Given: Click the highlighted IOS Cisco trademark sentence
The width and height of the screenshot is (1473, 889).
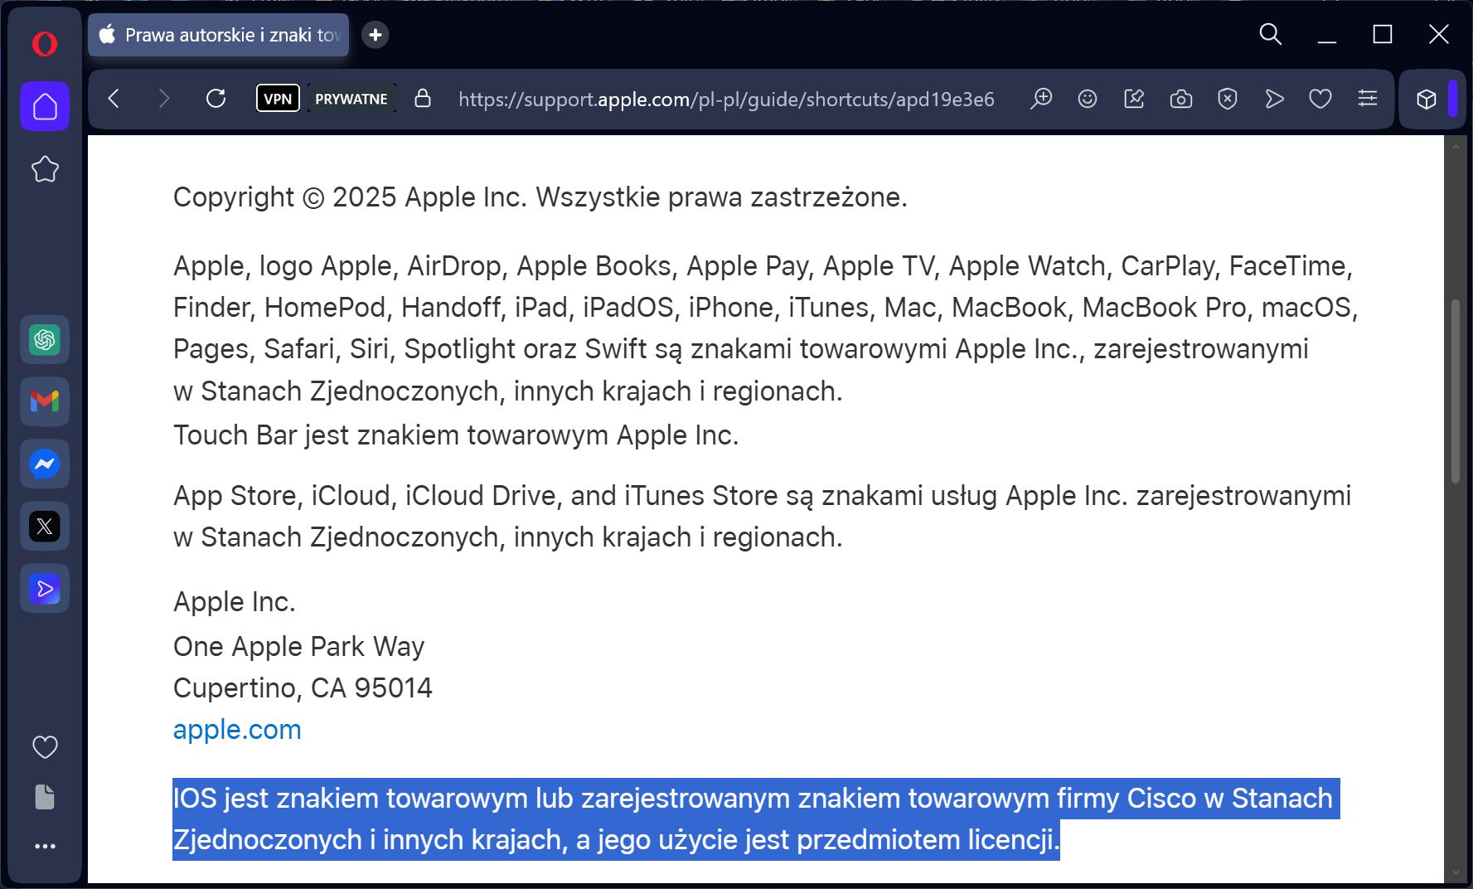Looking at the screenshot, I should click(756, 819).
